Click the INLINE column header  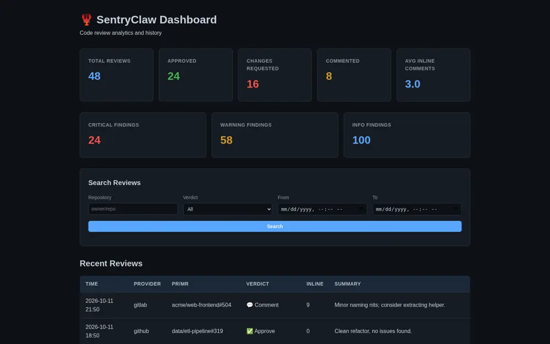tap(315, 284)
